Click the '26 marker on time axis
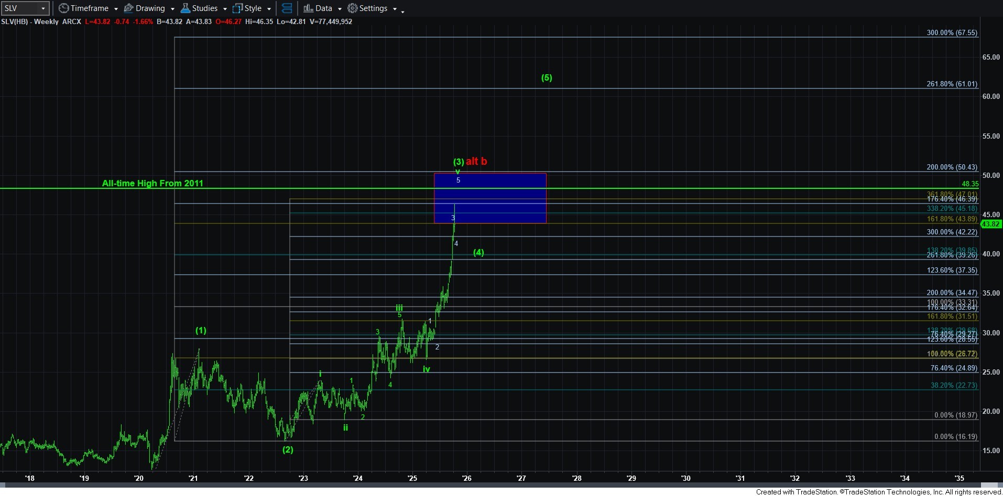This screenshot has width=1003, height=496. click(x=466, y=478)
